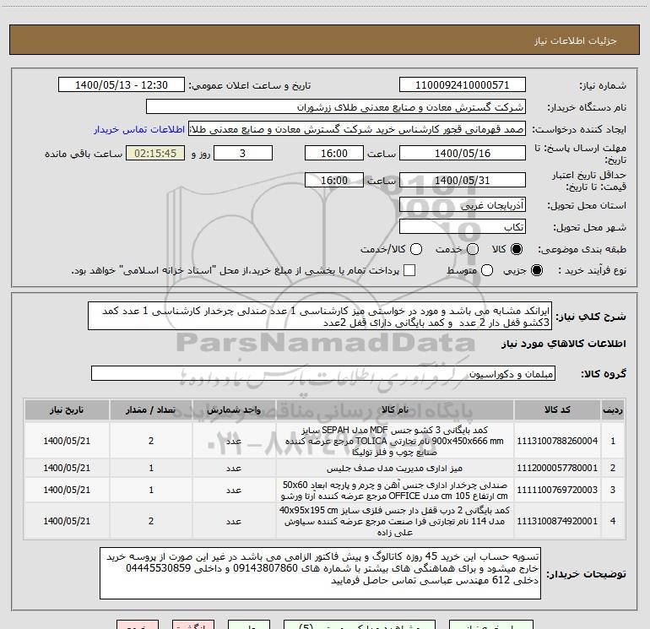
Task: Click the تاریخ نیاز column header
Action: click(x=67, y=410)
